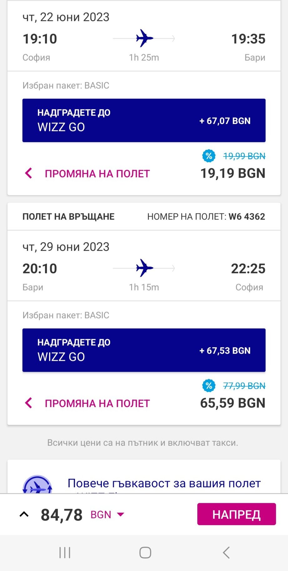288x571 pixels.
Task: Expand the 84,78 total price summary chevron
Action: (24, 514)
